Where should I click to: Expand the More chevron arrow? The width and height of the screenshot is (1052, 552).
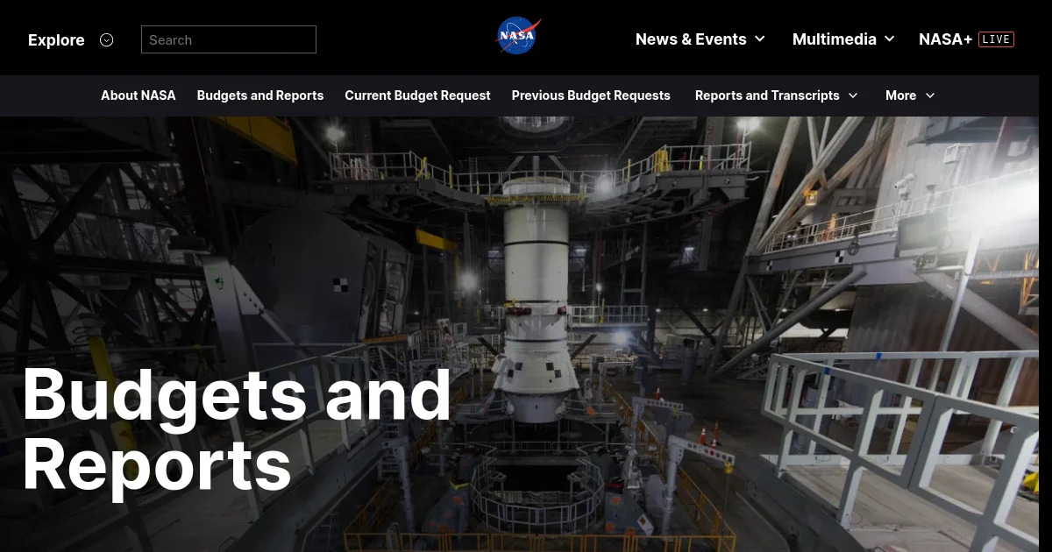click(929, 96)
